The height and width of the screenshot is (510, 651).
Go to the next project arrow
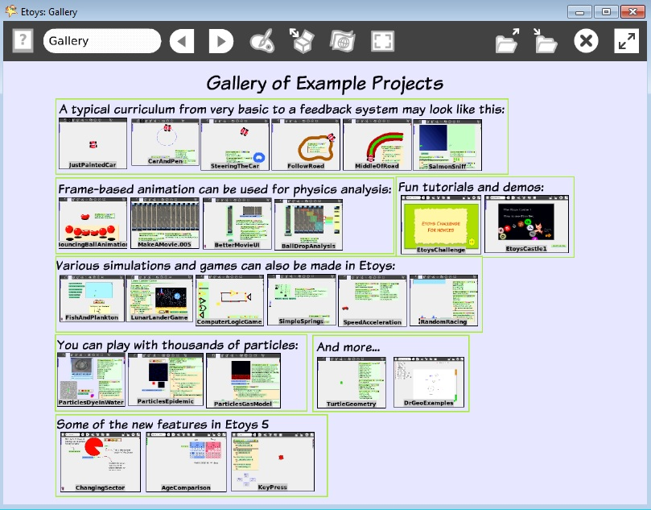click(220, 41)
